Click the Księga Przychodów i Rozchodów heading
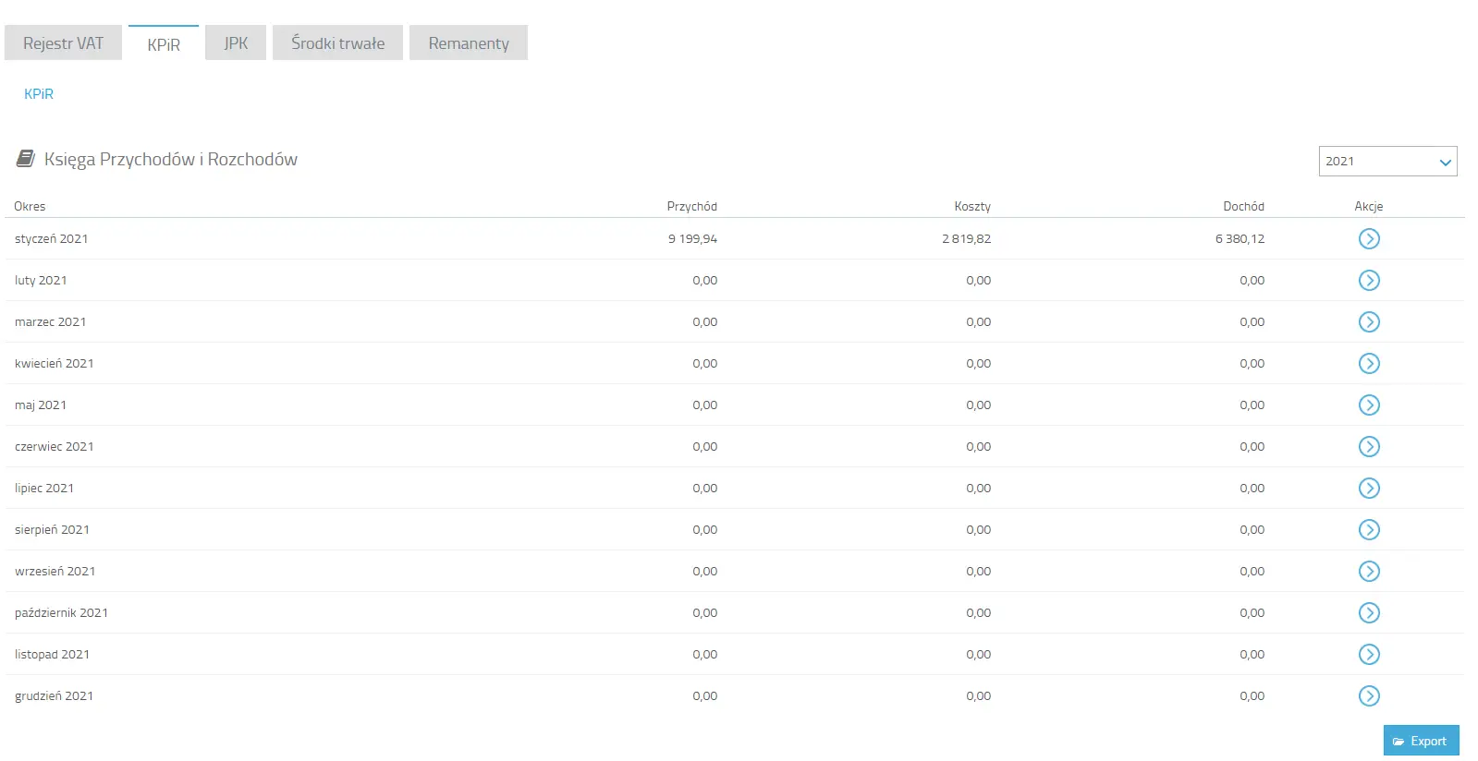The height and width of the screenshot is (761, 1478). (171, 159)
